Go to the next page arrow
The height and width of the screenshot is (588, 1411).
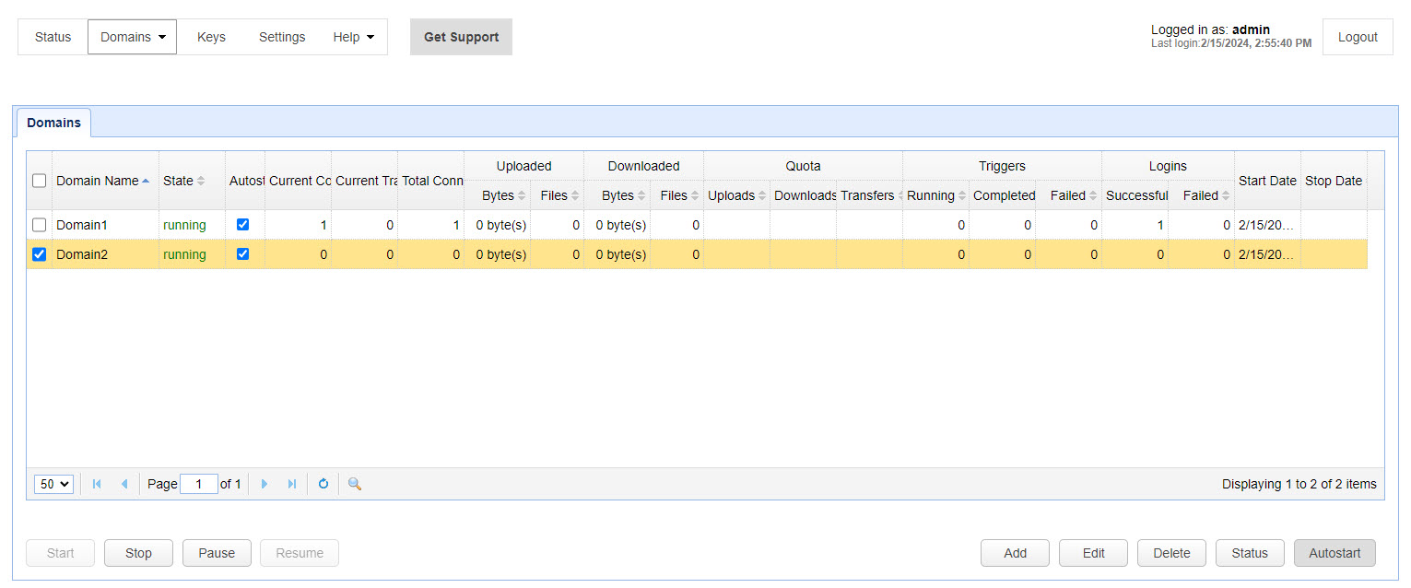click(x=265, y=483)
